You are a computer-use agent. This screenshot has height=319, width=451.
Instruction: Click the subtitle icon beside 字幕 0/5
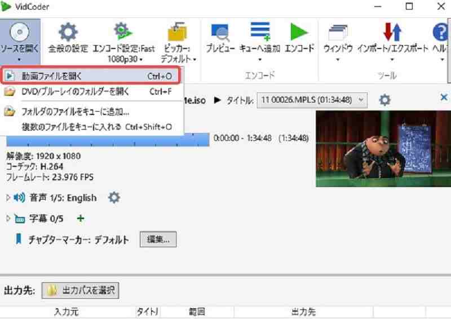[20, 219]
